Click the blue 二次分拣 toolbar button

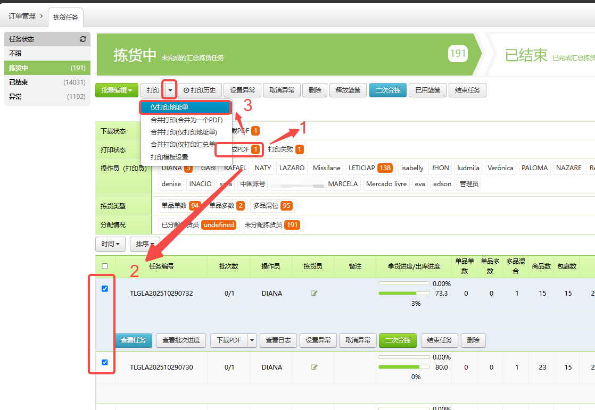(387, 90)
